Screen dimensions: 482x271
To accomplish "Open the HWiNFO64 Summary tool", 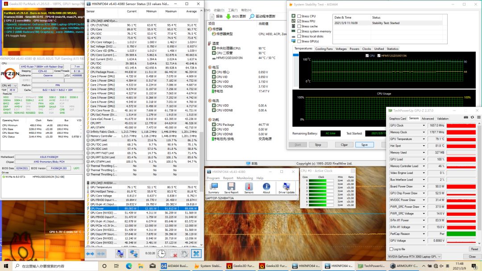I will click(214, 186).
